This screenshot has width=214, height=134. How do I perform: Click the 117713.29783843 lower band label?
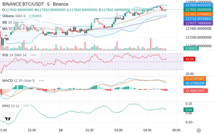point(198,18)
